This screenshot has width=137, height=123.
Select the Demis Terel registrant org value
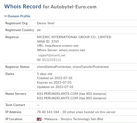[45, 23]
